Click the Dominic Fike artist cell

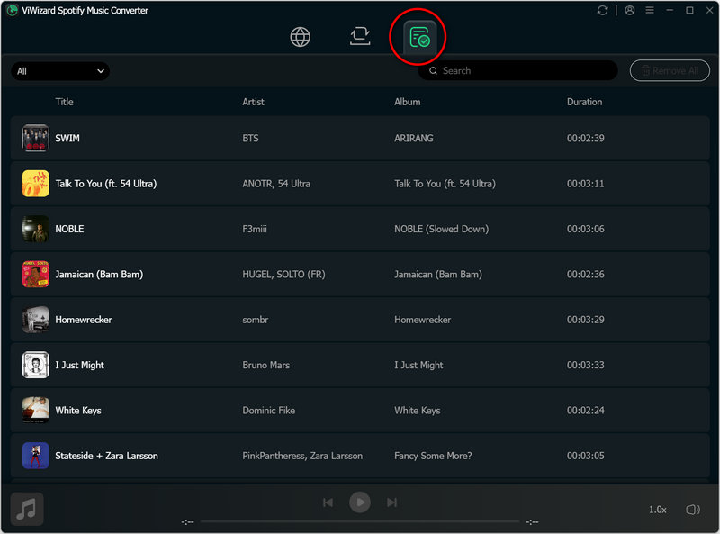click(268, 411)
